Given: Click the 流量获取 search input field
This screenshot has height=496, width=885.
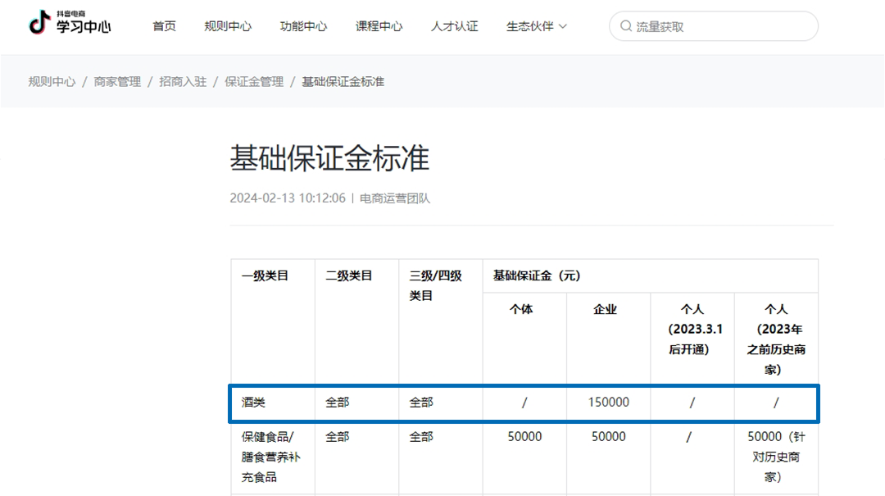Looking at the screenshot, I should click(x=713, y=25).
